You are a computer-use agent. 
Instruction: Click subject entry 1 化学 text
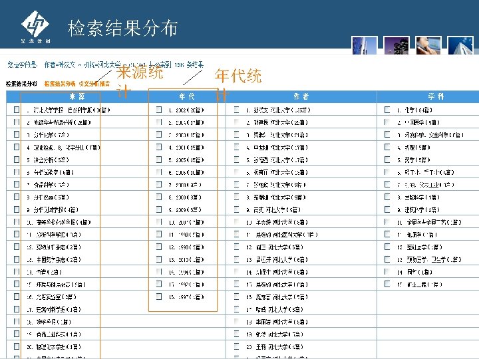(418, 110)
